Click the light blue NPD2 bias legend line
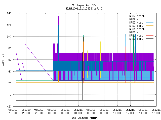This screenshot has width=161, height=120. pyautogui.click(x=150, y=22)
